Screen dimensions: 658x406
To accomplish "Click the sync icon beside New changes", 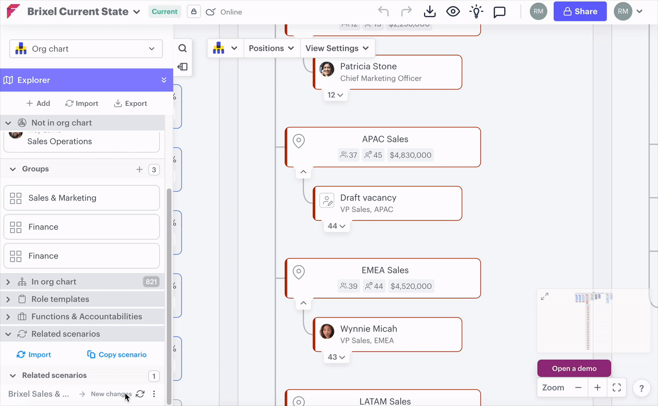I will tap(140, 394).
